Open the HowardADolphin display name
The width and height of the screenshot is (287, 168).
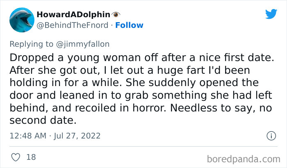tap(71, 14)
